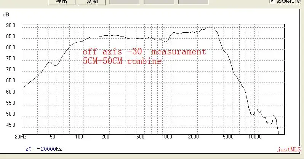The image size is (304, 159).
Task: Click the 50 frequency axis label
Action: click(x=53, y=137)
